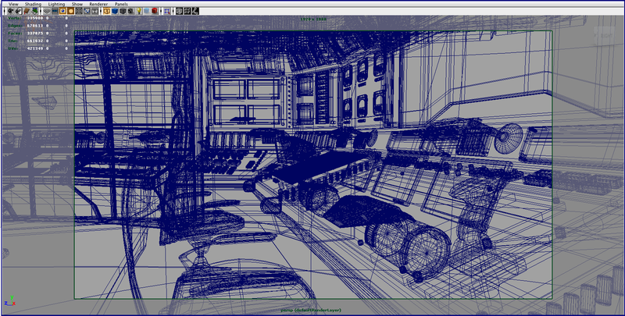Viewport: 625px width, 316px height.
Task: Open the Renderer dropdown menu
Action: pyautogui.click(x=98, y=4)
